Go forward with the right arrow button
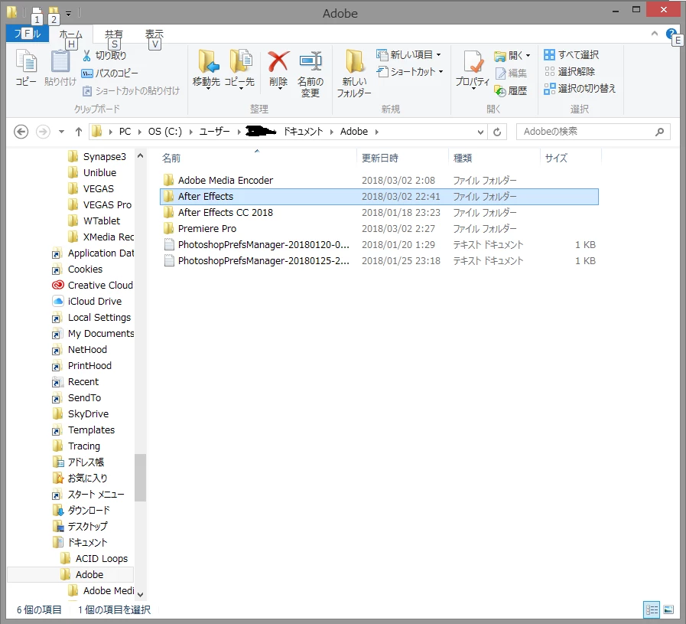 [x=43, y=132]
